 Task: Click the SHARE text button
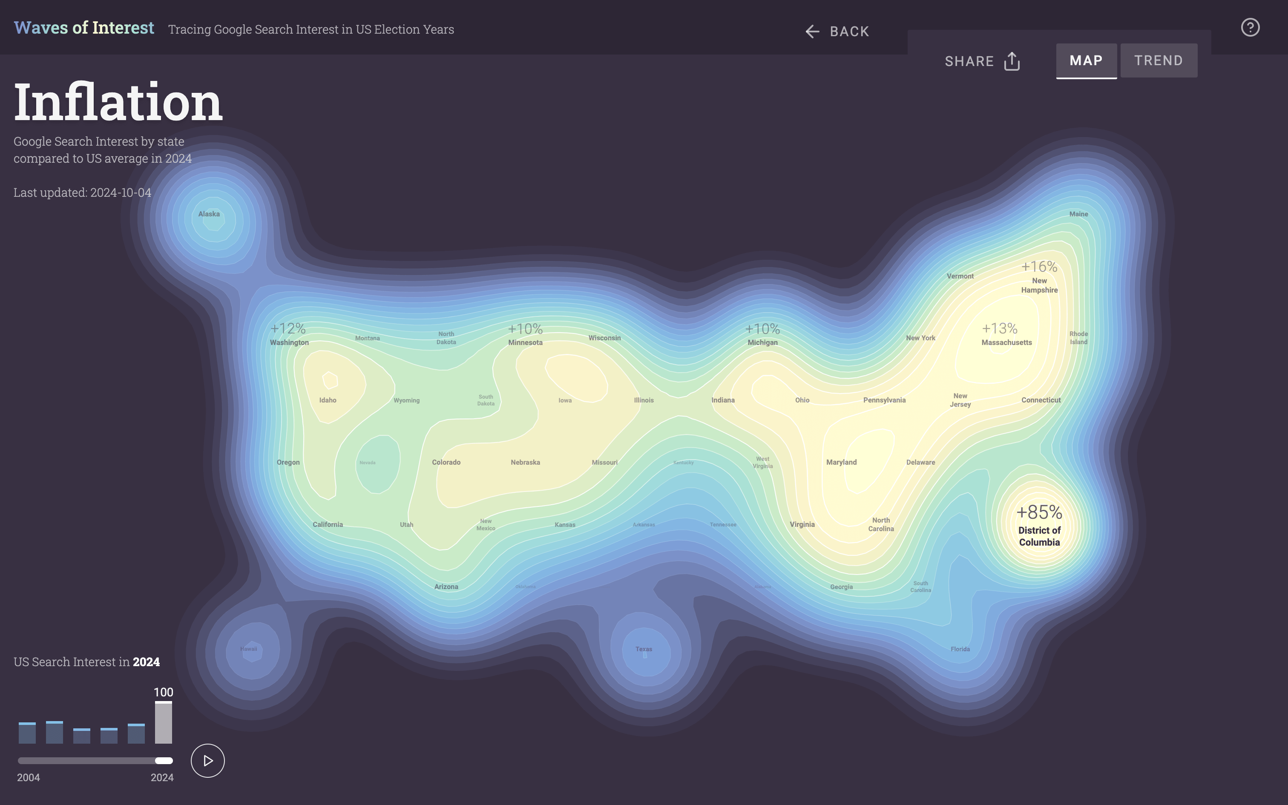click(x=969, y=61)
